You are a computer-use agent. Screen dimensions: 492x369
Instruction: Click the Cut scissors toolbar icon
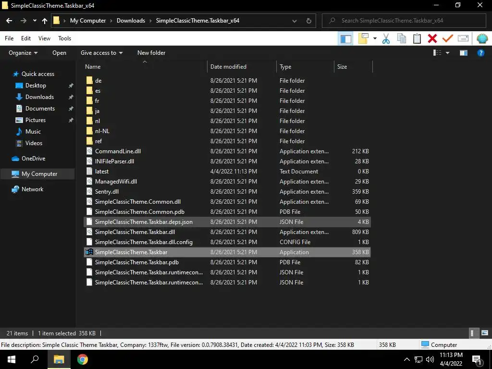[386, 38]
